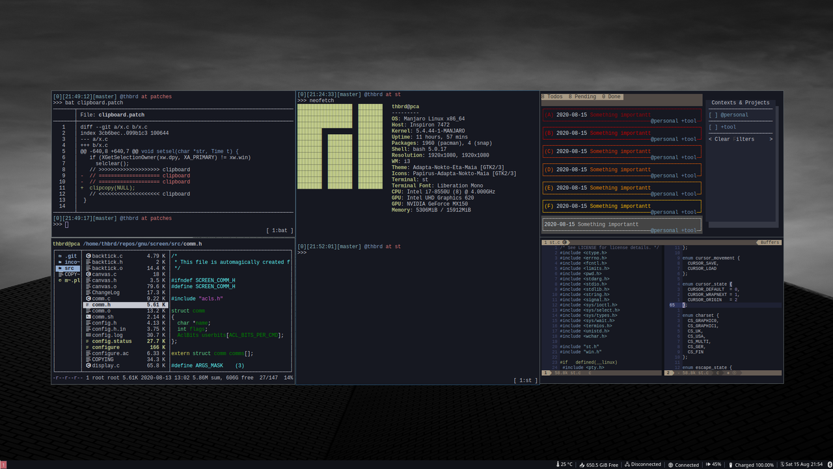The image size is (833, 469).
Task: Click the C icon next to display.c
Action: [88, 366]
